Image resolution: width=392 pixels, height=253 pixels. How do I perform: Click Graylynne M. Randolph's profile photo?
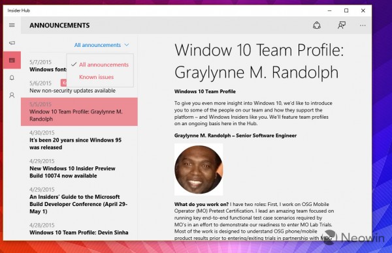(199, 170)
